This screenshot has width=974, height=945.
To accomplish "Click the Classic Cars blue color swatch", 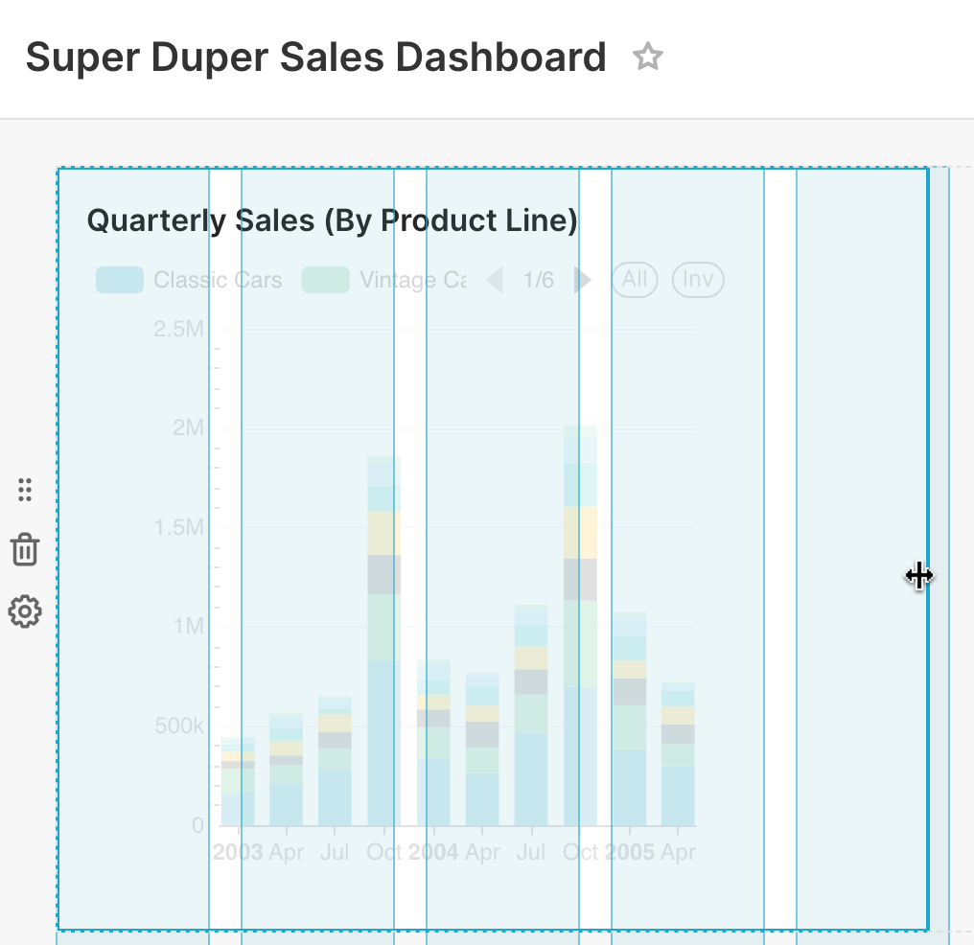I will coord(120,280).
